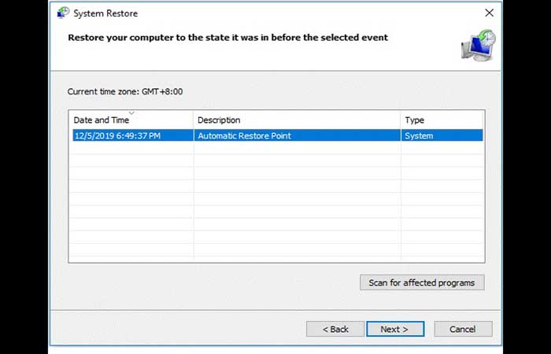
Task: Click the Description column header
Action: [x=297, y=120]
